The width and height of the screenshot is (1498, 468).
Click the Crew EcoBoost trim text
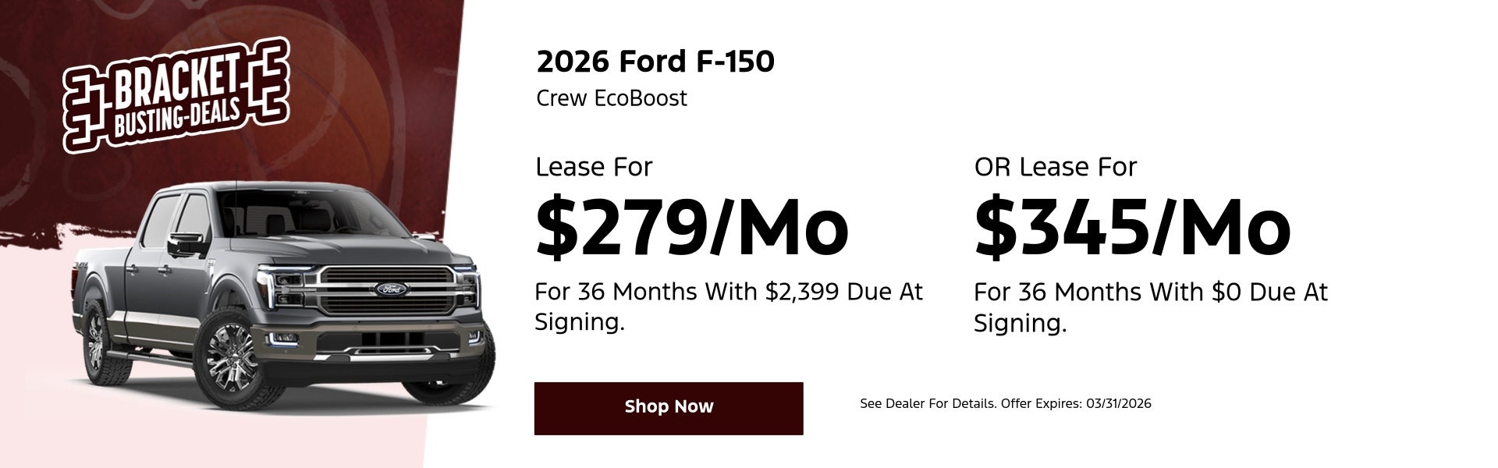tap(612, 99)
